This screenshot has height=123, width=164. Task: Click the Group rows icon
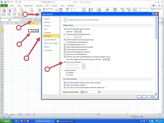coord(122,10)
